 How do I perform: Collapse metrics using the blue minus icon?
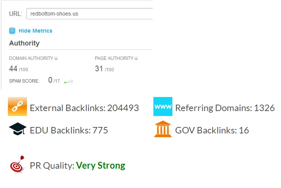pos(12,31)
